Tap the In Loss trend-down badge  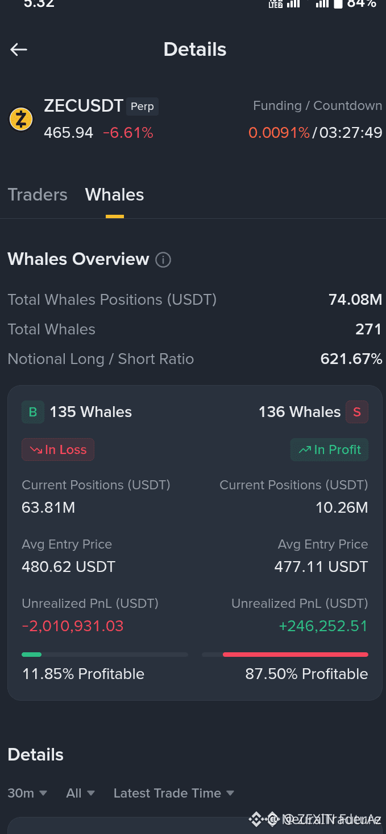(58, 449)
